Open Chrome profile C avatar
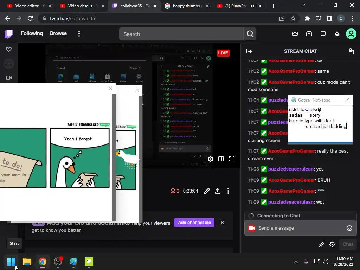The image size is (360, 270). tap(341, 18)
